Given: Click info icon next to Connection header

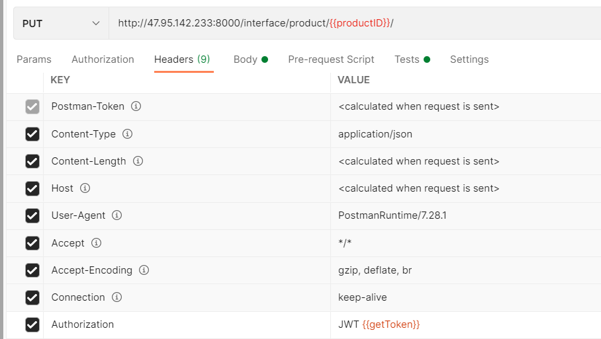Looking at the screenshot, I should point(117,297).
